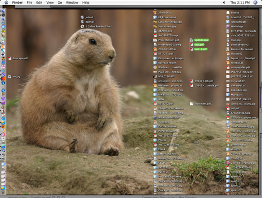The image size is (262, 198).
Task: Select the 5 Gallon Powder Films disc
Action: coord(82,27)
